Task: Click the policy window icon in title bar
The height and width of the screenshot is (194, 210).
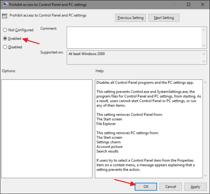Action: 5,5
